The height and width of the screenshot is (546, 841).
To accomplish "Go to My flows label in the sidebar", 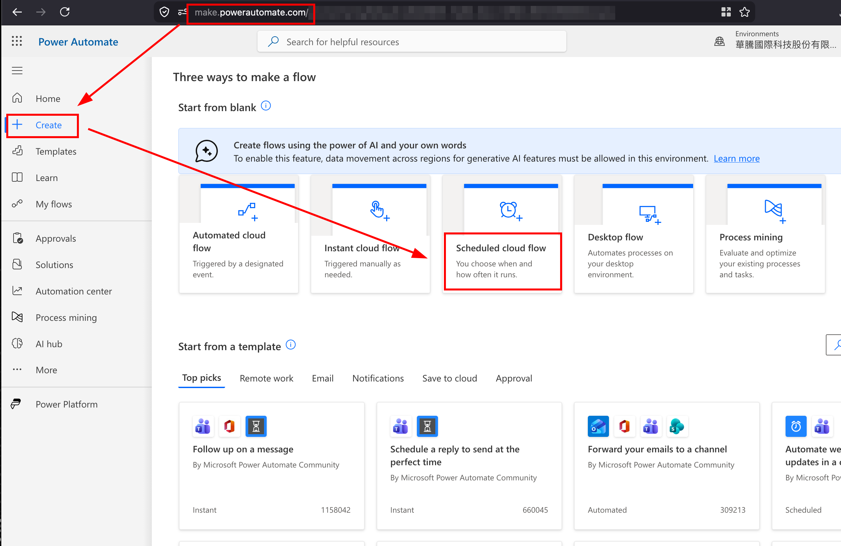I will click(54, 204).
